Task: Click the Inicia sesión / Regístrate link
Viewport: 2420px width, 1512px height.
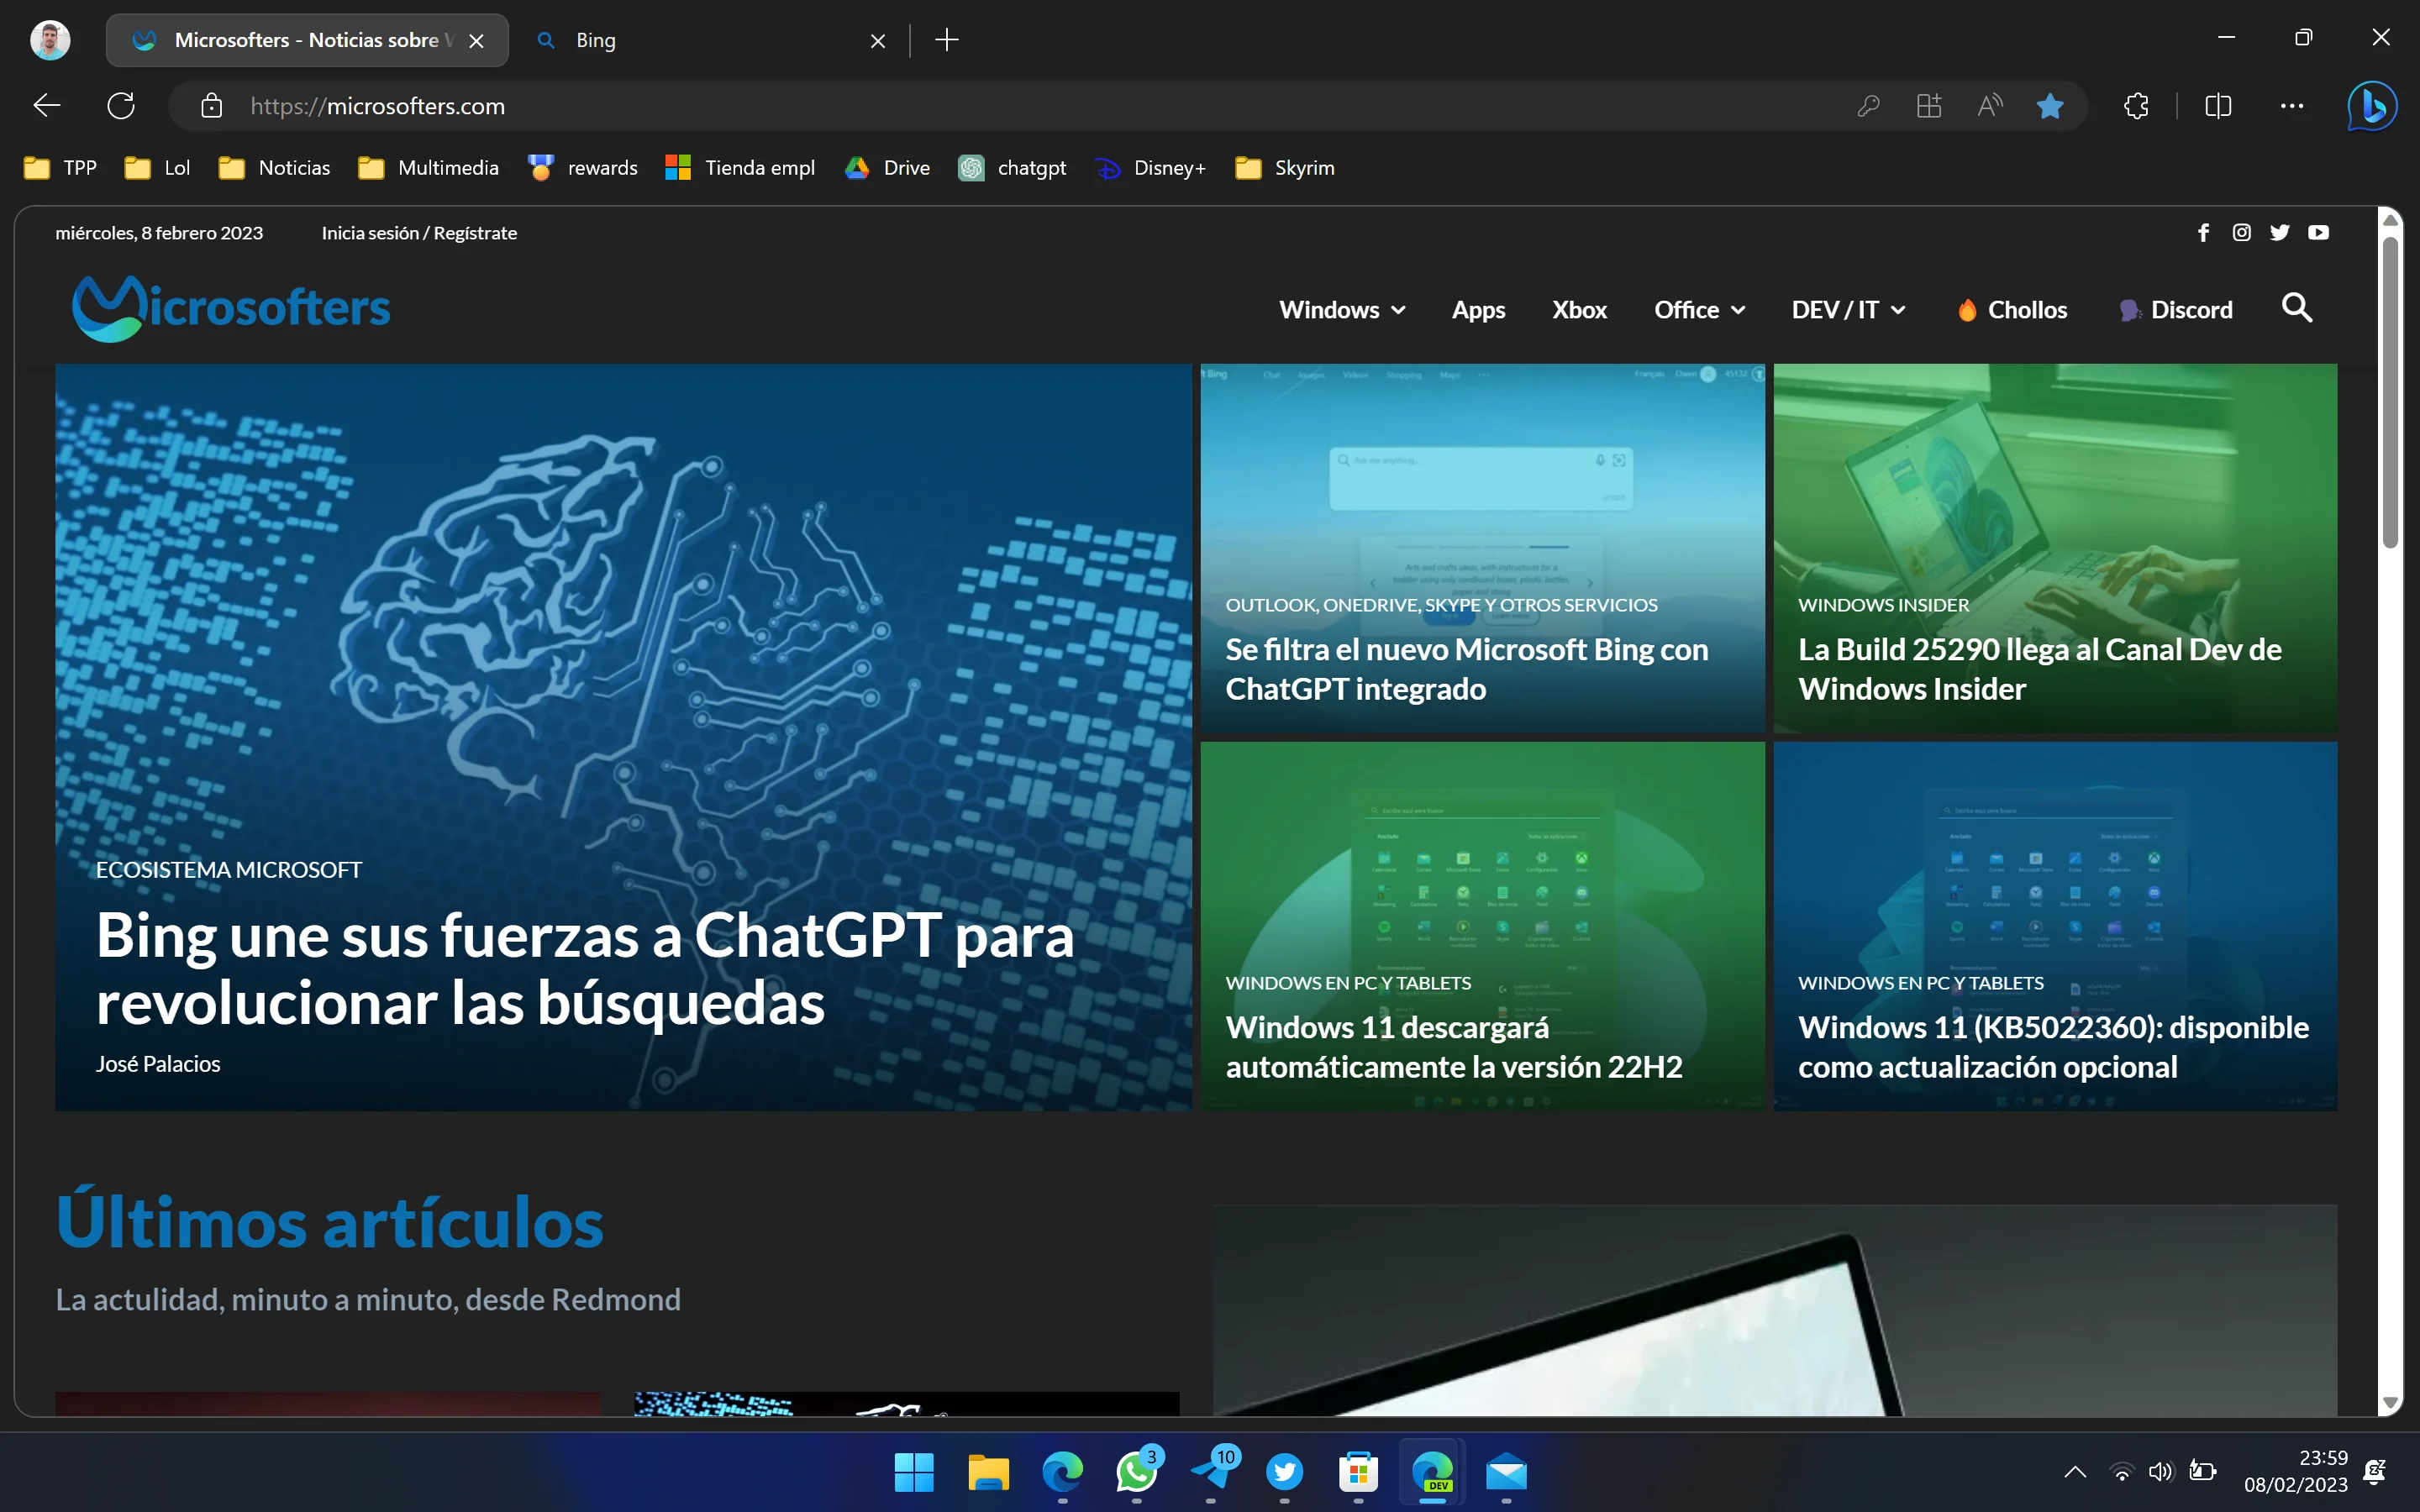Action: click(419, 232)
